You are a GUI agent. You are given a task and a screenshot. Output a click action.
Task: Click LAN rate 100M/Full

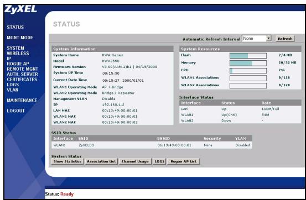click(x=270, y=109)
